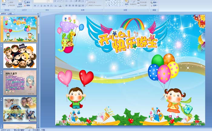This screenshot has width=212, height=131.
Task: Click the Increase Indent icon
Action: click(x=79, y=1)
